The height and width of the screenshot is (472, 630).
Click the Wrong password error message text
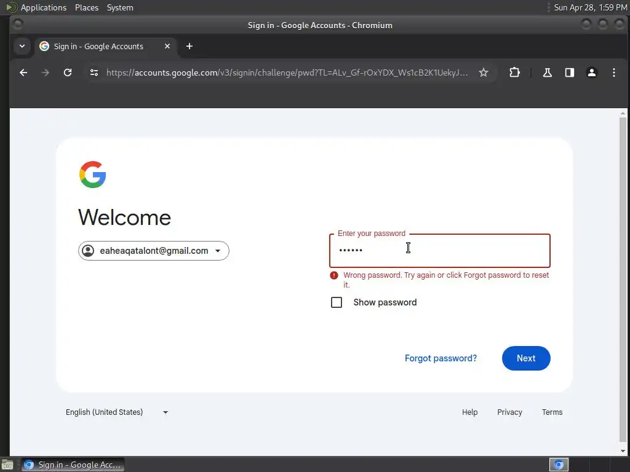(x=446, y=280)
